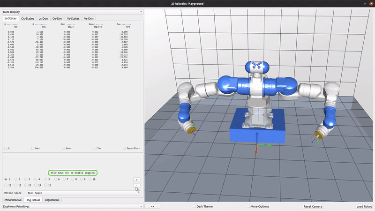Image resolution: width=375 pixels, height=211 pixels.
Task: Open the Dual-Arm Primitives dropdown
Action: [72, 206]
